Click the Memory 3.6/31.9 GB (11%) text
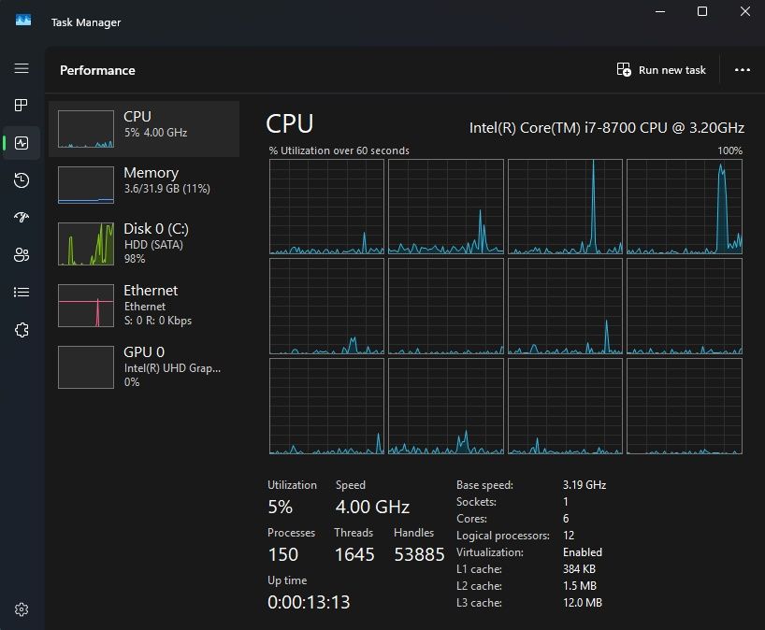Image resolution: width=765 pixels, height=630 pixels. (x=166, y=189)
